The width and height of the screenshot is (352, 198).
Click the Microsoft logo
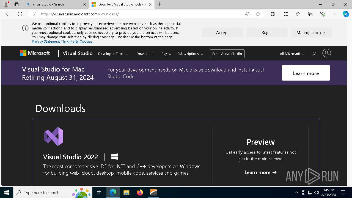pyautogui.click(x=35, y=53)
